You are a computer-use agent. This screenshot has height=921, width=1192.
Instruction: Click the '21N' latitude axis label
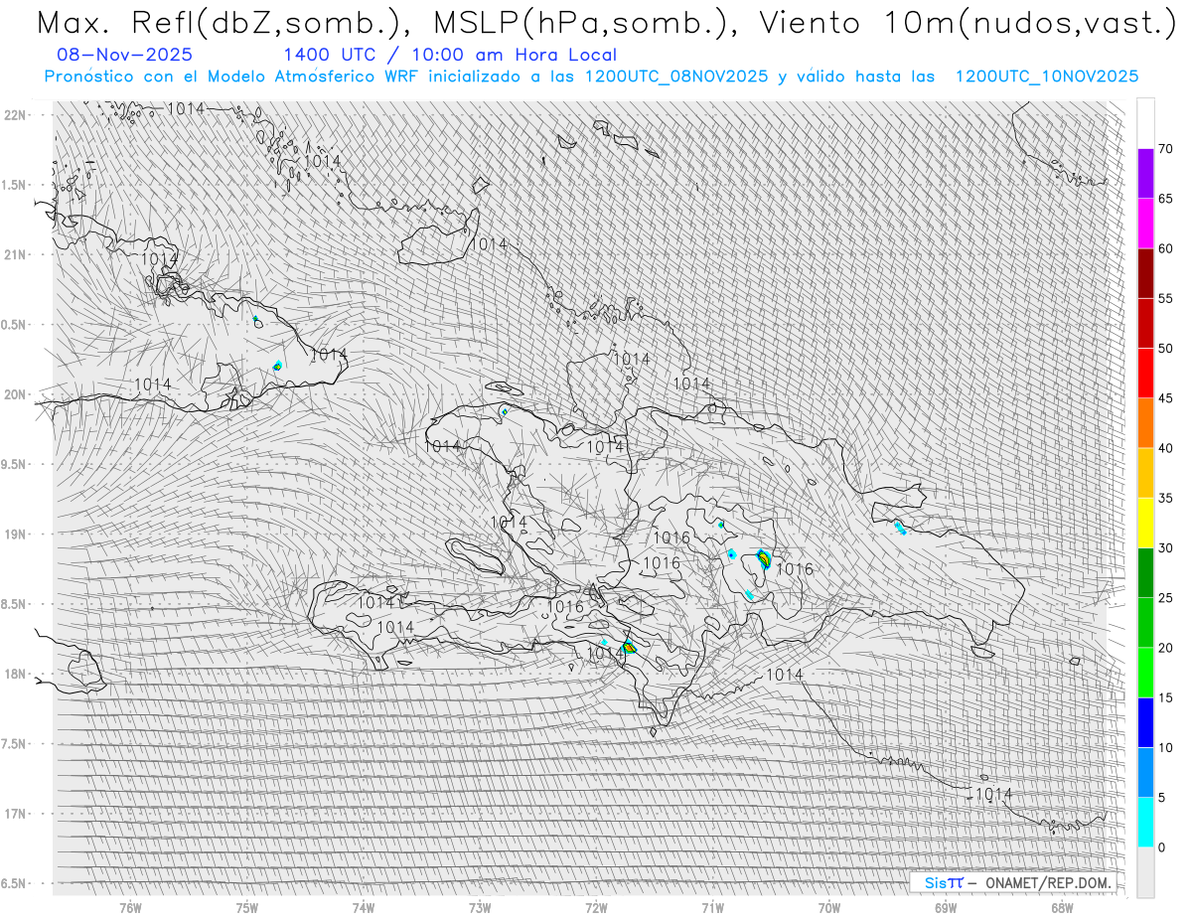click(x=17, y=254)
